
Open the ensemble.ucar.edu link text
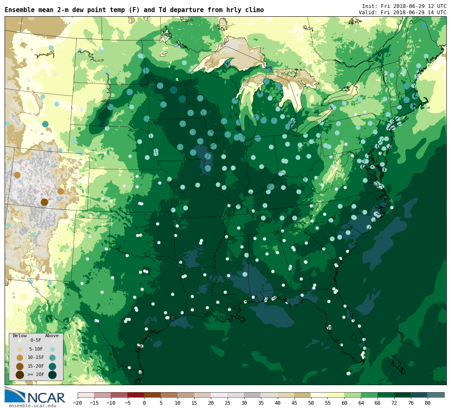point(33,406)
